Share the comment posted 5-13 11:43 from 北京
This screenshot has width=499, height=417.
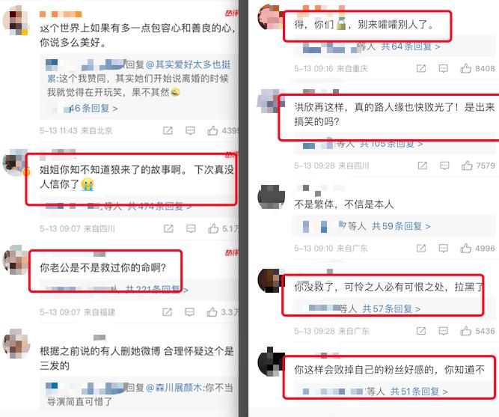coord(168,130)
